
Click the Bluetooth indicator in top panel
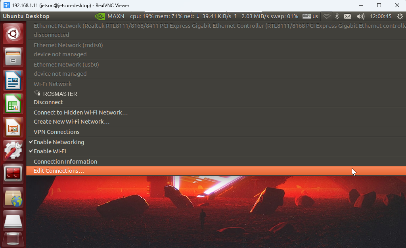tap(337, 16)
